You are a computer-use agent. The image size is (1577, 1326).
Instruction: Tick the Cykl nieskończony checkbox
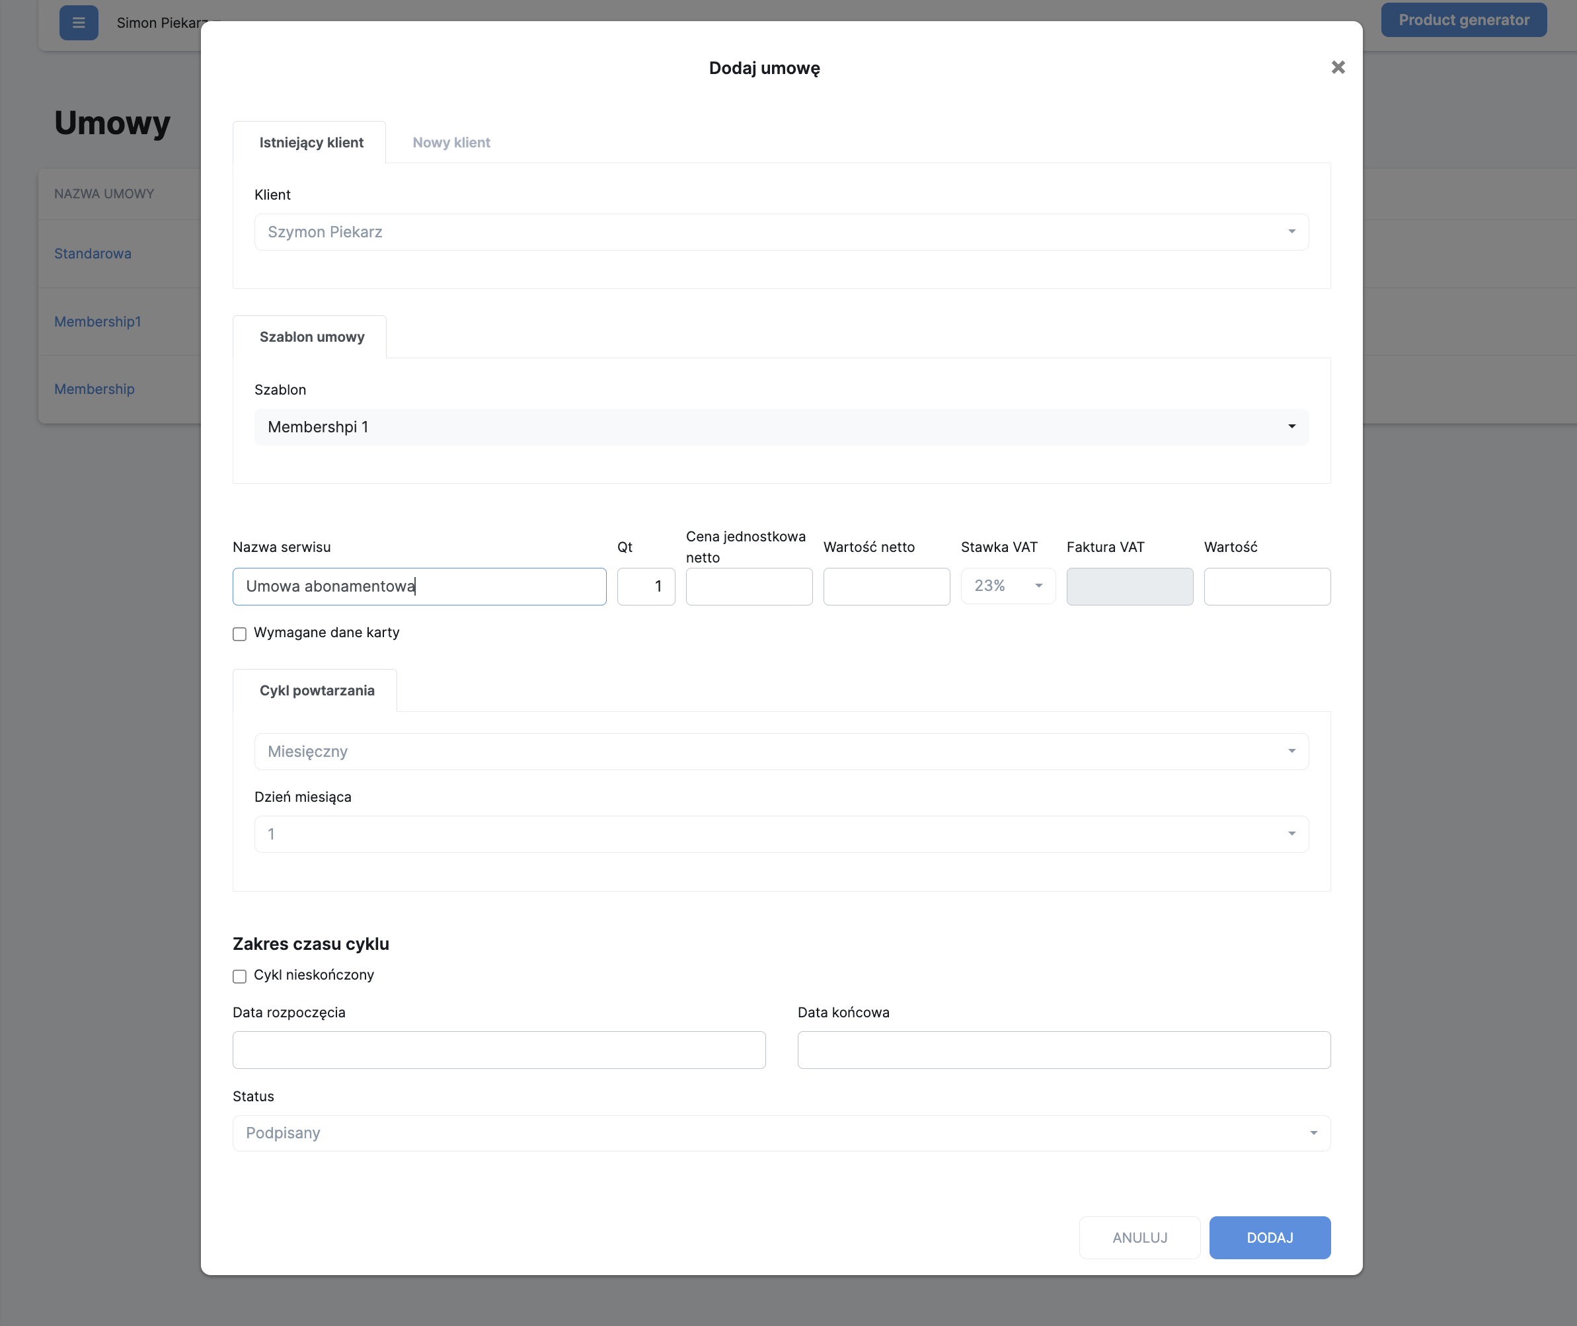click(240, 976)
